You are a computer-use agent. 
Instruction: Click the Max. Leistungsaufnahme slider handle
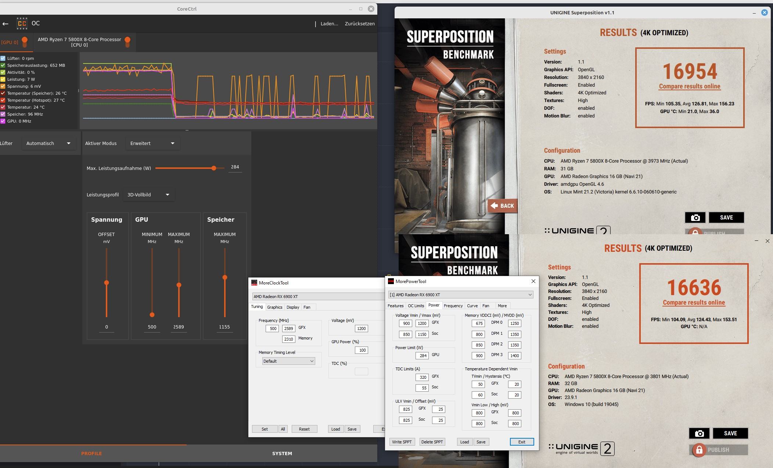pyautogui.click(x=214, y=168)
